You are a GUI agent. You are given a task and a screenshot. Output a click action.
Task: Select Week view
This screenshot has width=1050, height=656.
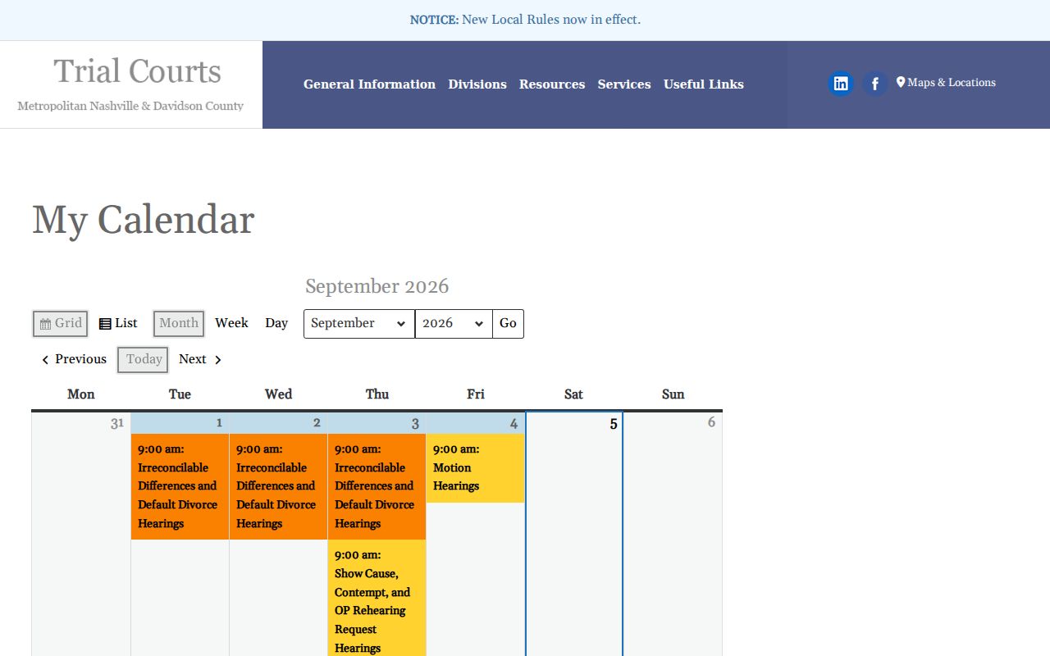click(x=231, y=323)
